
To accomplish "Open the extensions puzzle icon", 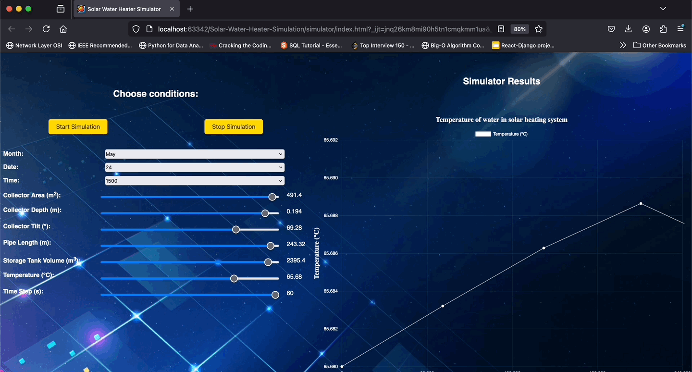I will point(664,29).
